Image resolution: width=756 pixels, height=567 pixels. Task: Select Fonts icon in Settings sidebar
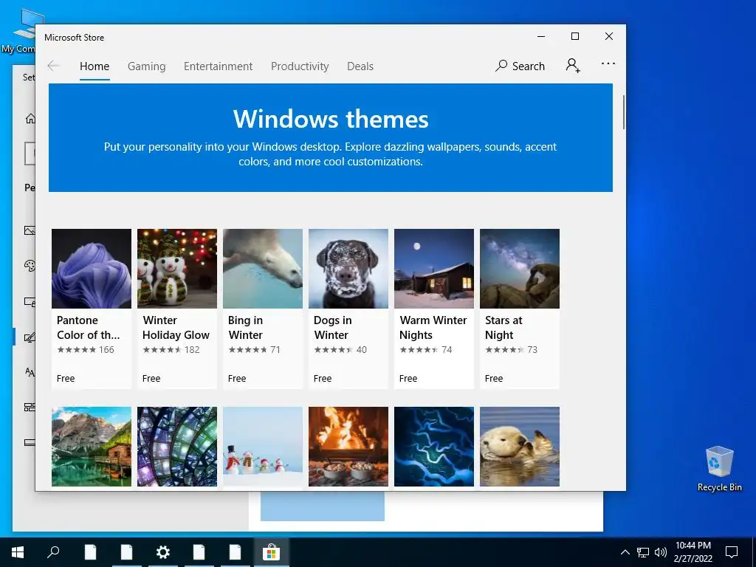click(x=30, y=372)
